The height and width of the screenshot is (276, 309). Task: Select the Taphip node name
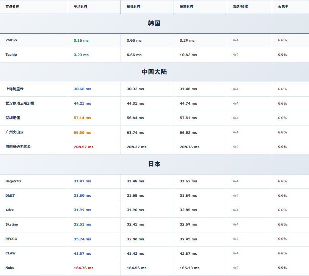[x=11, y=55]
